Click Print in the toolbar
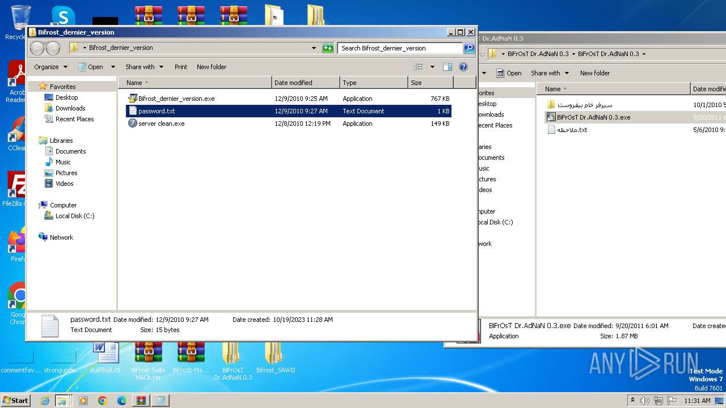 click(181, 67)
